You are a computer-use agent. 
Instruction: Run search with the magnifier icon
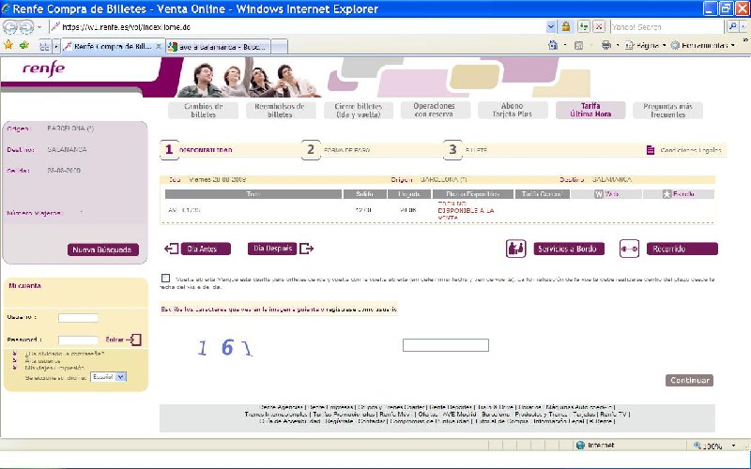(x=732, y=27)
